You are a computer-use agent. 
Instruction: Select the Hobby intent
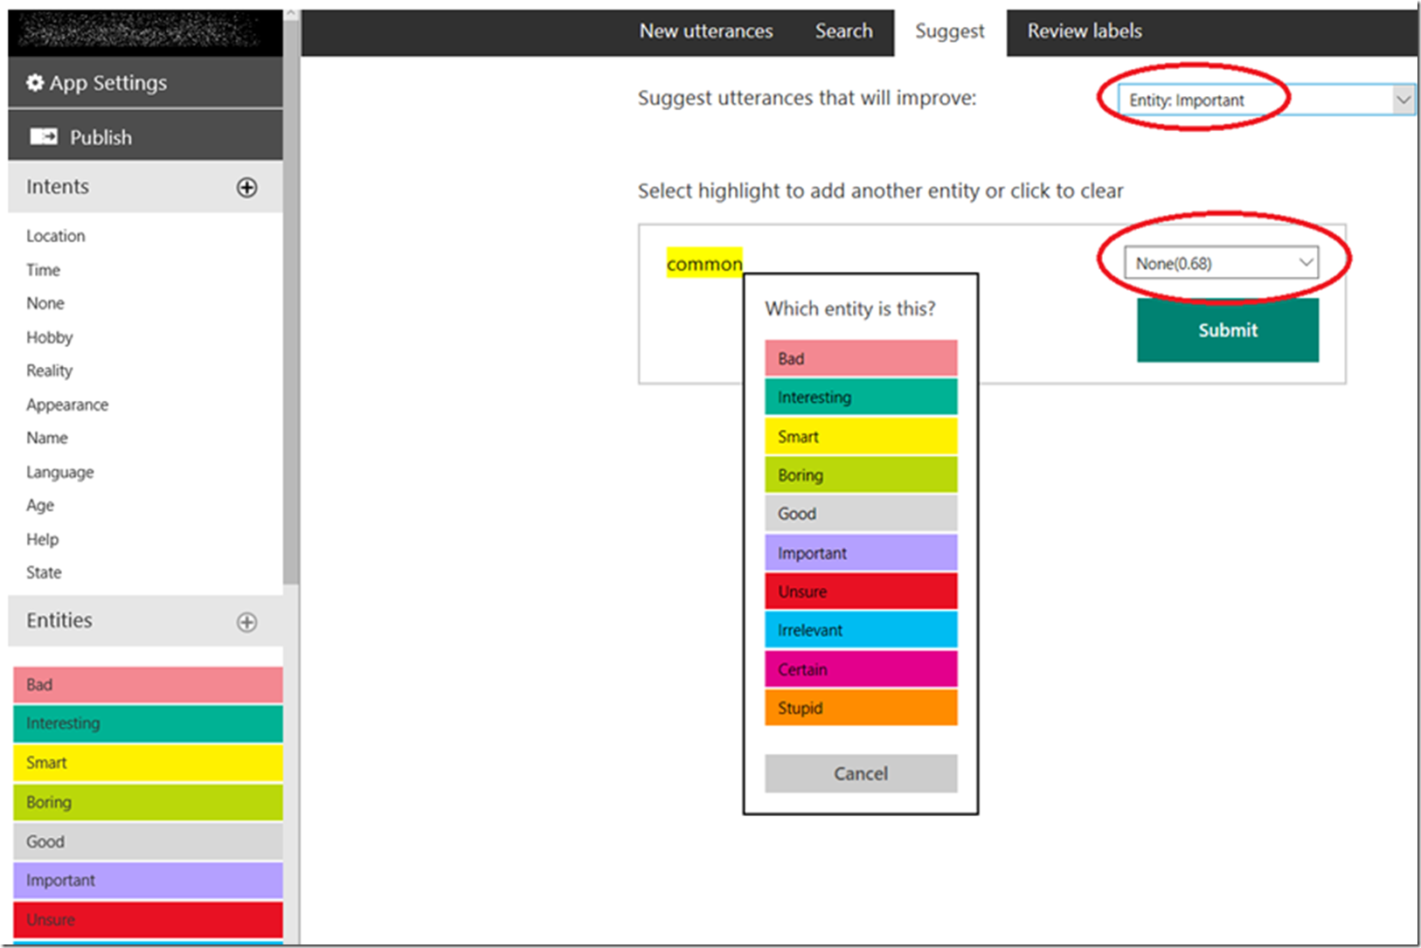pos(50,337)
